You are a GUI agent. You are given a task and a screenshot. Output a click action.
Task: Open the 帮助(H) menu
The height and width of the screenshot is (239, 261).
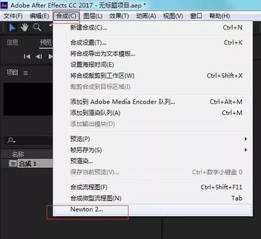click(219, 16)
